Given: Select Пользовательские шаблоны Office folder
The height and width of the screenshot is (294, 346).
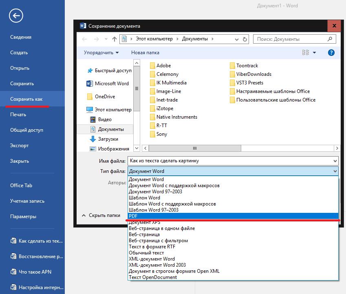Looking at the screenshot, I should click(273, 100).
